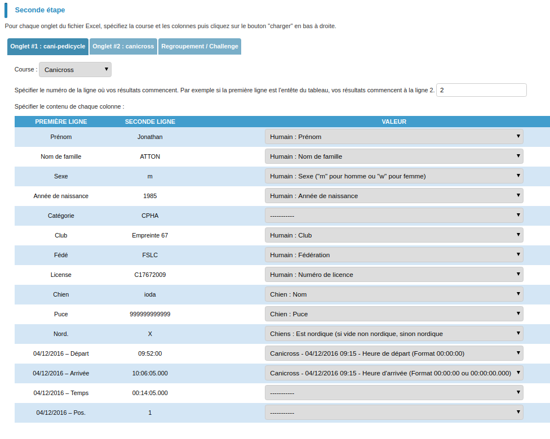Click the PREMIÈRE LIGNE column header
550x439 pixels.
[61, 122]
